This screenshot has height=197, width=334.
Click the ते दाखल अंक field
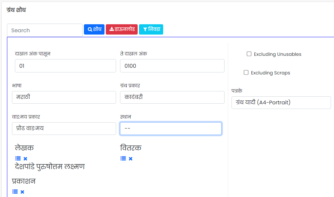click(x=172, y=66)
